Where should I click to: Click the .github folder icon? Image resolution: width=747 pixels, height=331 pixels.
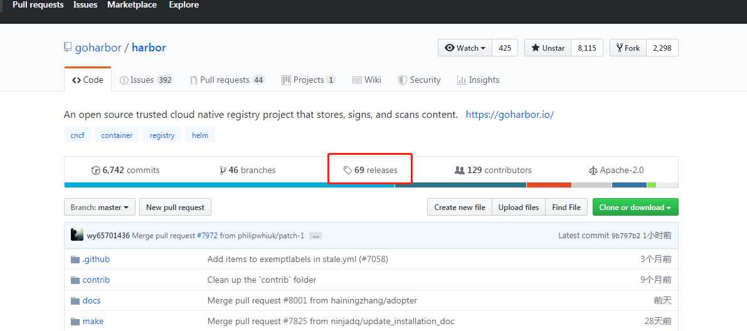point(75,260)
